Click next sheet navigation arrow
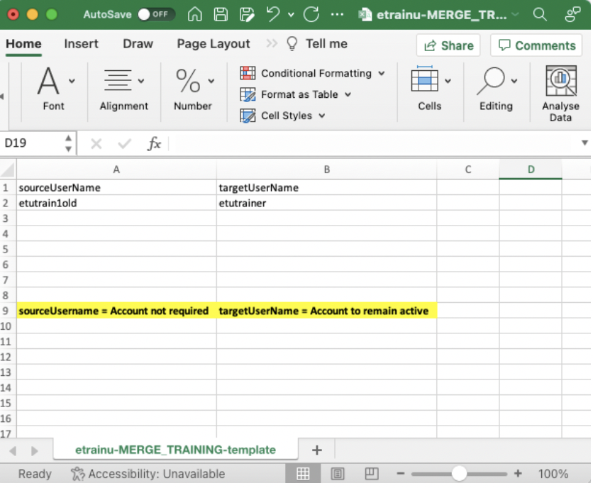The height and width of the screenshot is (488, 593). [x=35, y=451]
